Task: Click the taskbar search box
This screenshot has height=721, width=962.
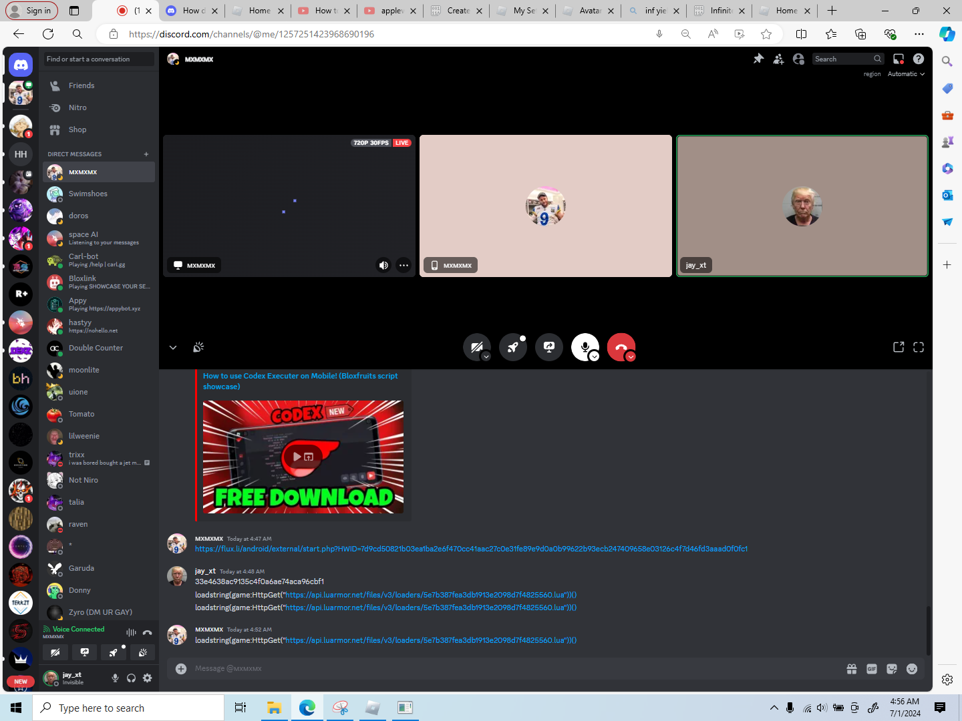Action: pos(128,708)
